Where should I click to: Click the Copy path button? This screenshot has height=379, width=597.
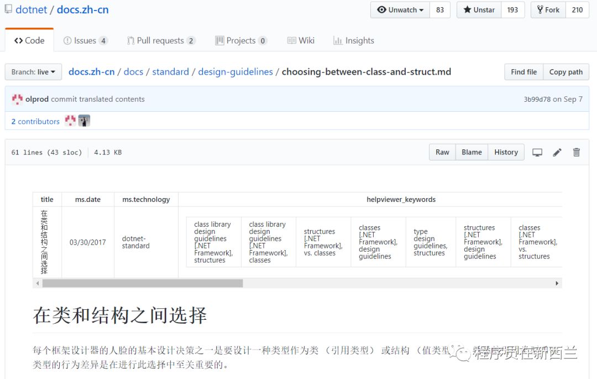pyautogui.click(x=566, y=72)
